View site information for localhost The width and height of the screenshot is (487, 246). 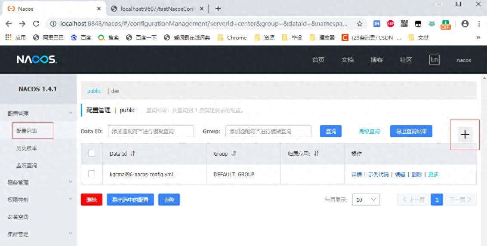(x=53, y=24)
